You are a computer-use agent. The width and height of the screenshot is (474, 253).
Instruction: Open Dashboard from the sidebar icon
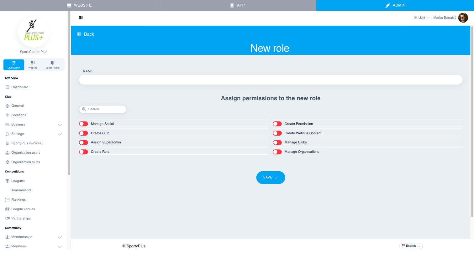[8, 87]
